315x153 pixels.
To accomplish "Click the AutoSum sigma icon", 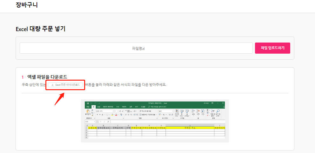I will 207,110.
